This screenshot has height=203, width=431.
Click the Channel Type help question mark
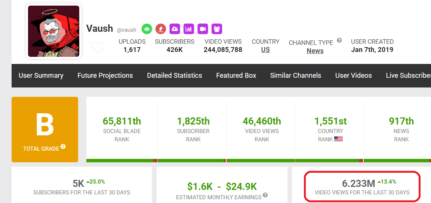(339, 40)
